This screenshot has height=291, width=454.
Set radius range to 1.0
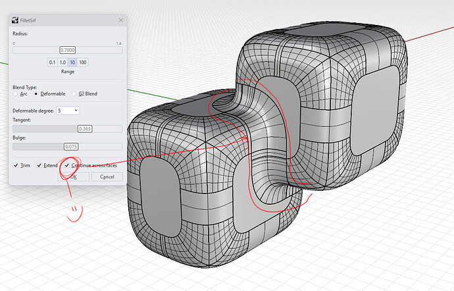tap(63, 63)
